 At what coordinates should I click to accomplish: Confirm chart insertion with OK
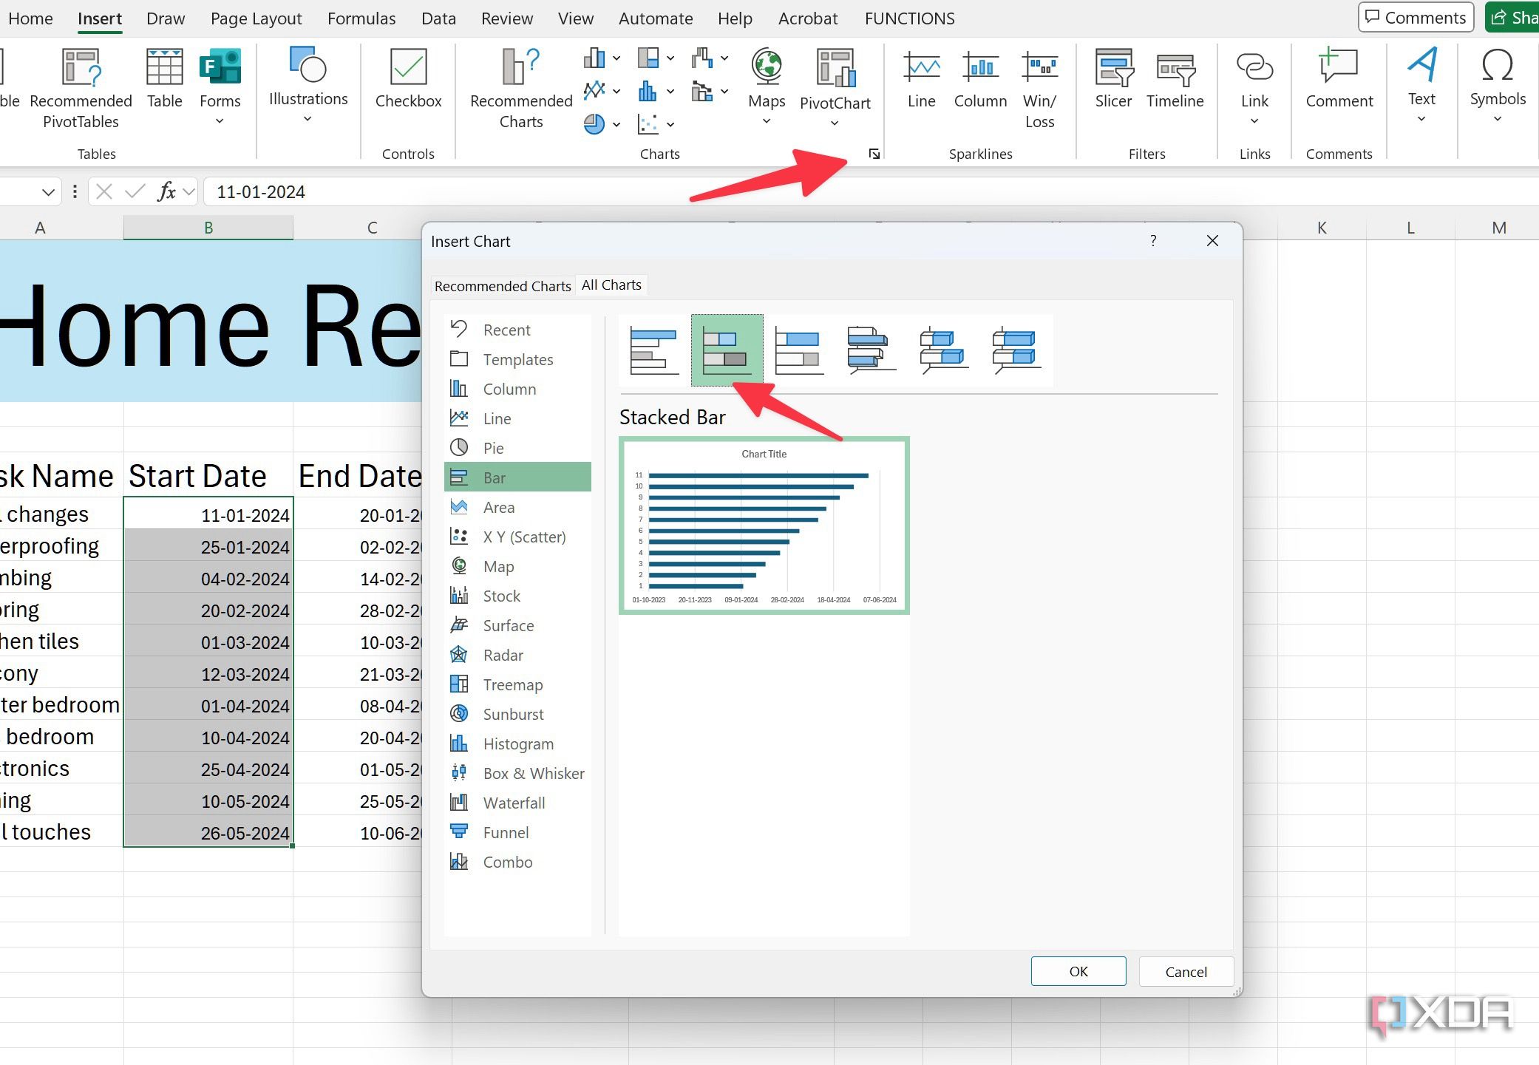1078,971
